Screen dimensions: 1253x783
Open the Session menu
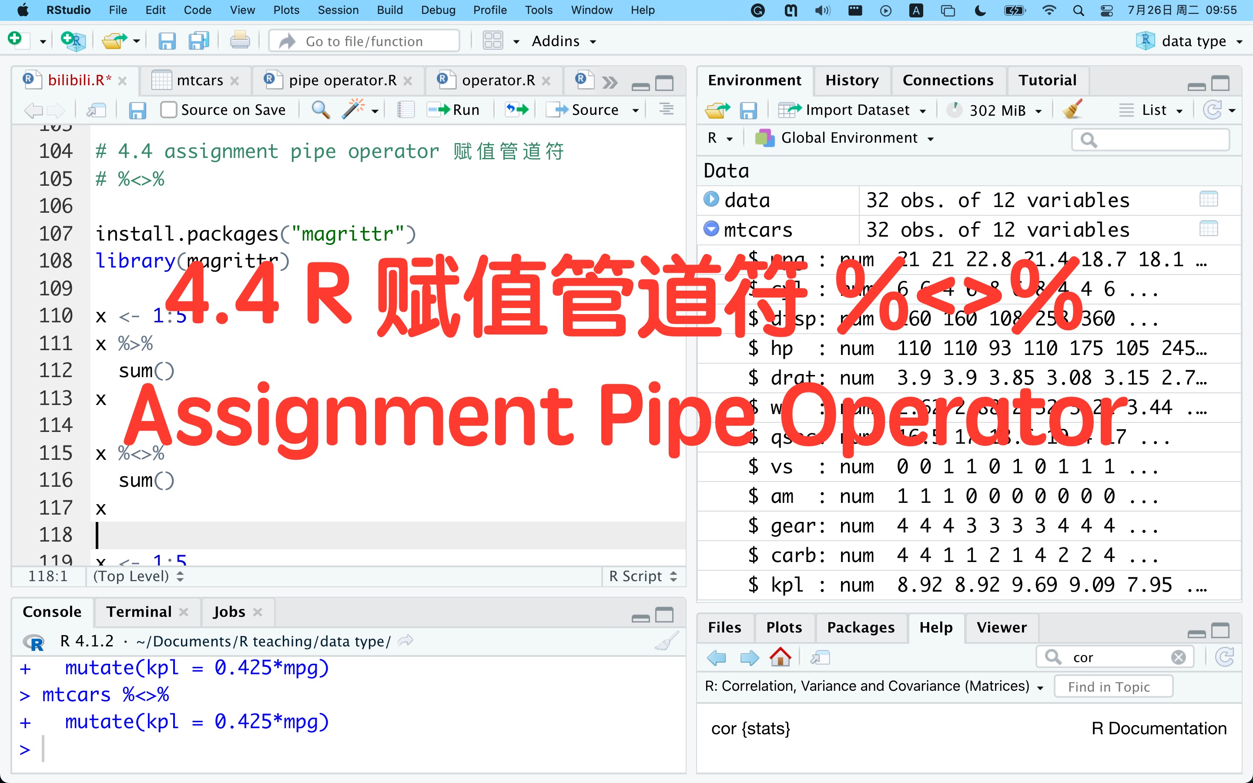point(338,10)
